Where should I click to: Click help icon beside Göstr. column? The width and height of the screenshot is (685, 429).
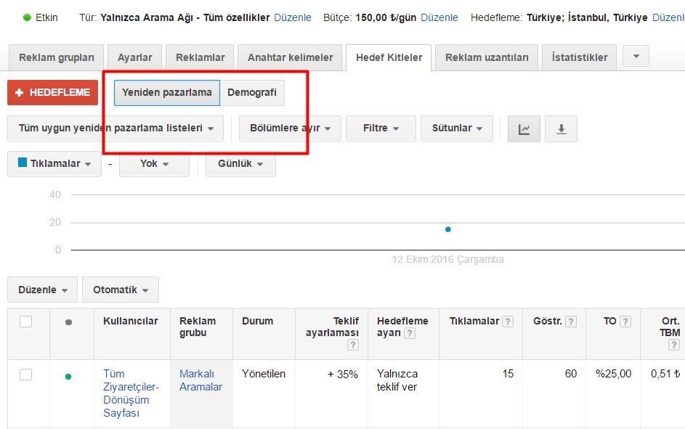coord(571,322)
